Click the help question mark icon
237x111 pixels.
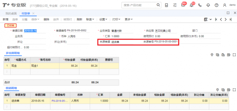click(217, 5)
